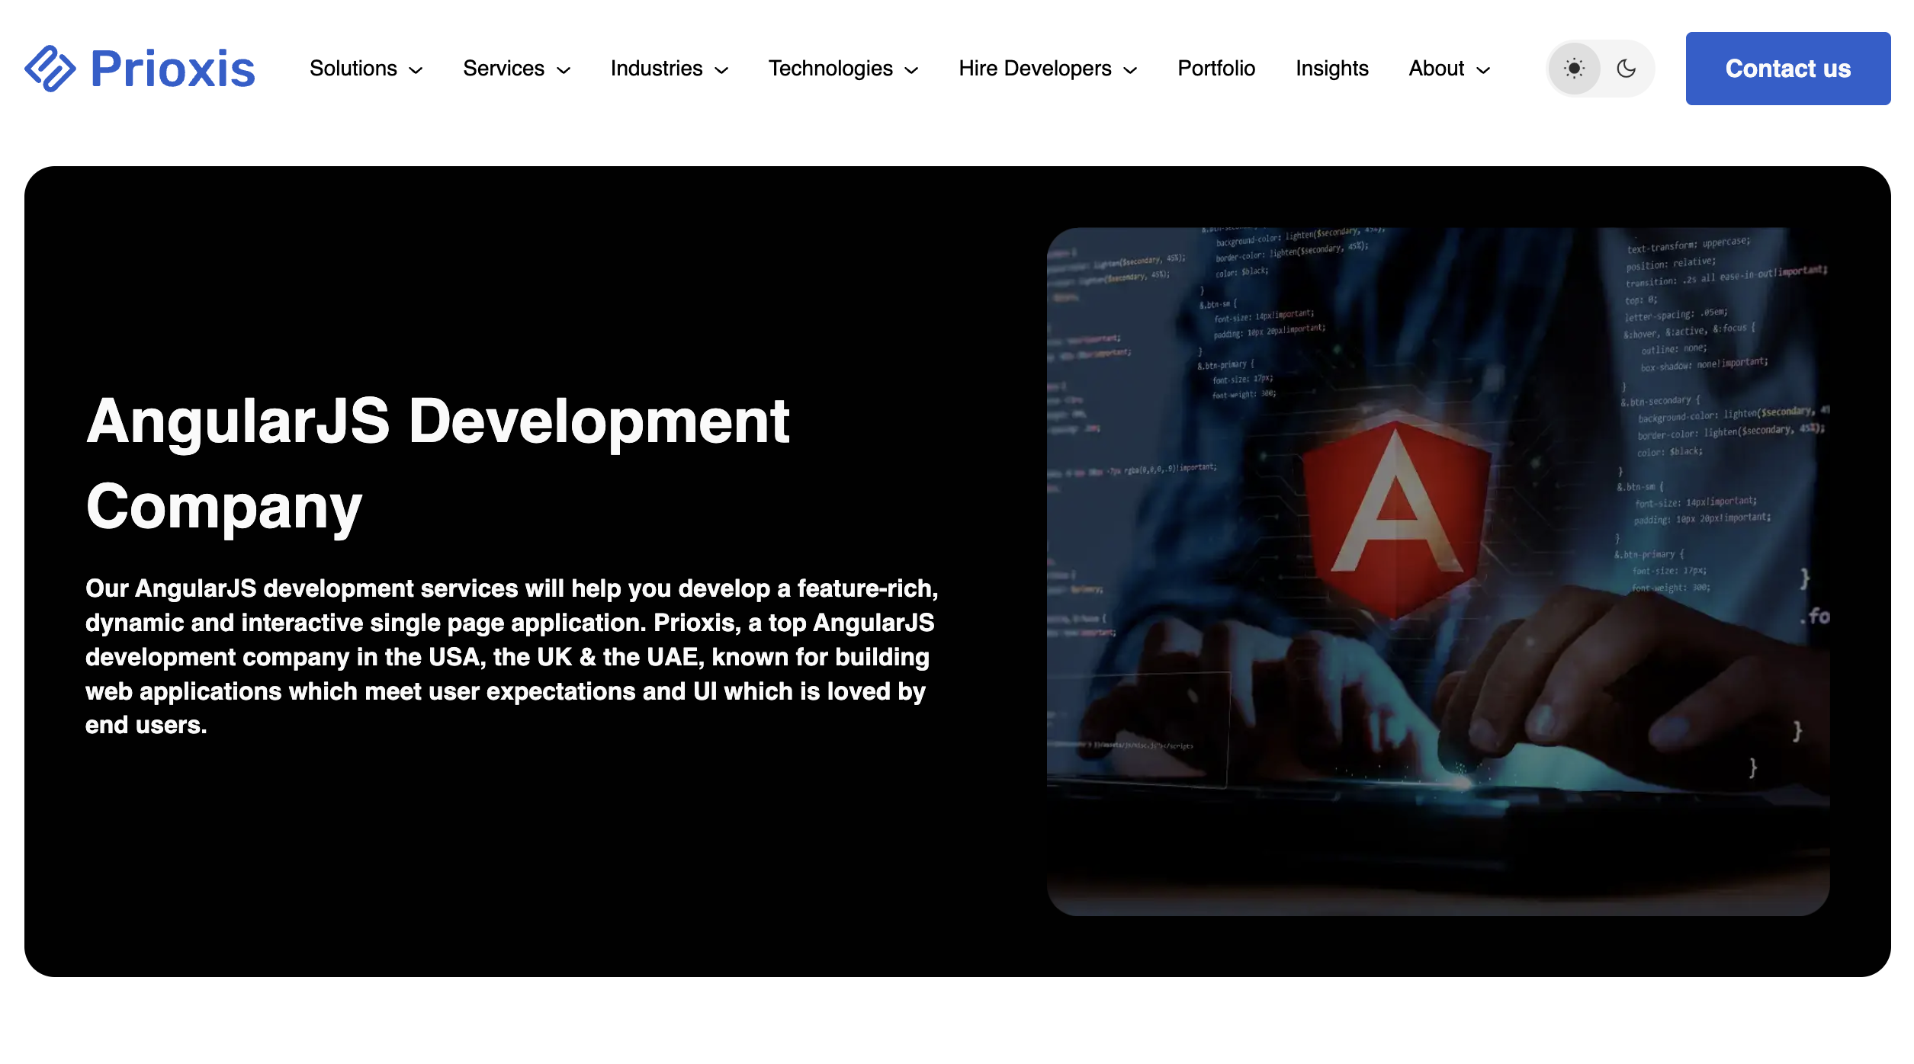Image resolution: width=1914 pixels, height=1064 pixels.
Task: Click the AngularJS hero image
Action: click(1437, 571)
